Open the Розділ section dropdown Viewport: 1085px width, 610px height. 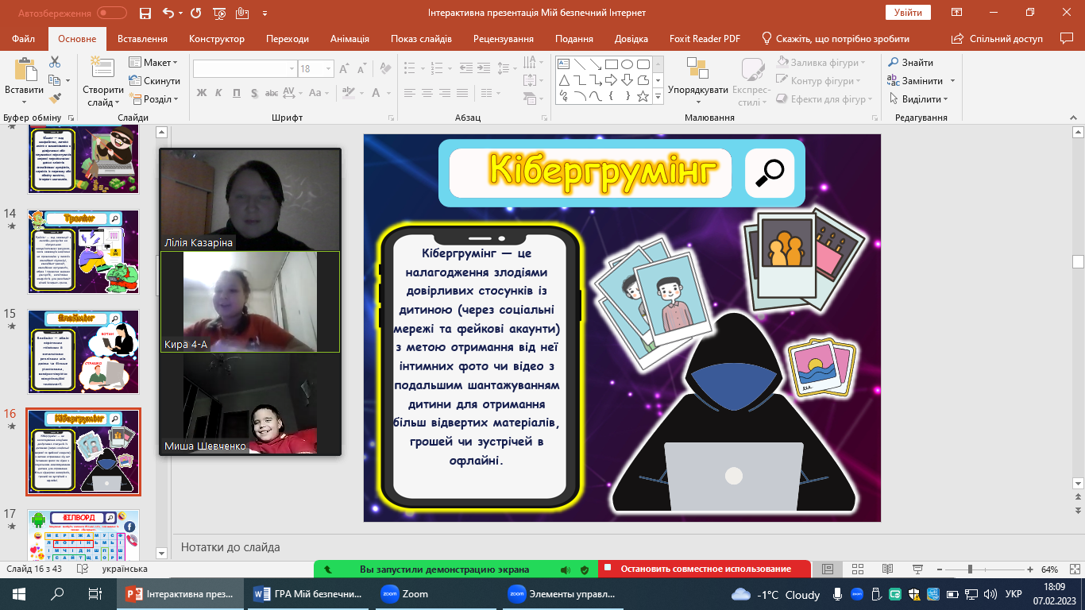[x=153, y=99]
